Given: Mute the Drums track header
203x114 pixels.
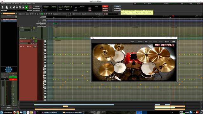Looking at the screenshot, I should (x=34, y=41).
